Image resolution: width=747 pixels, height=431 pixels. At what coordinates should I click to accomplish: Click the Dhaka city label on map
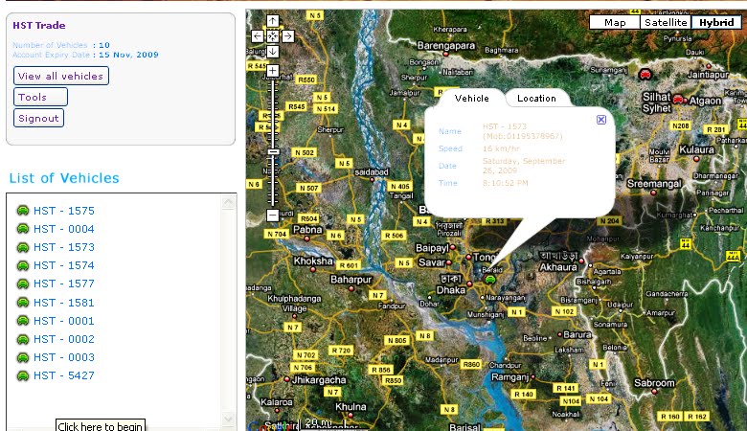coord(451,289)
